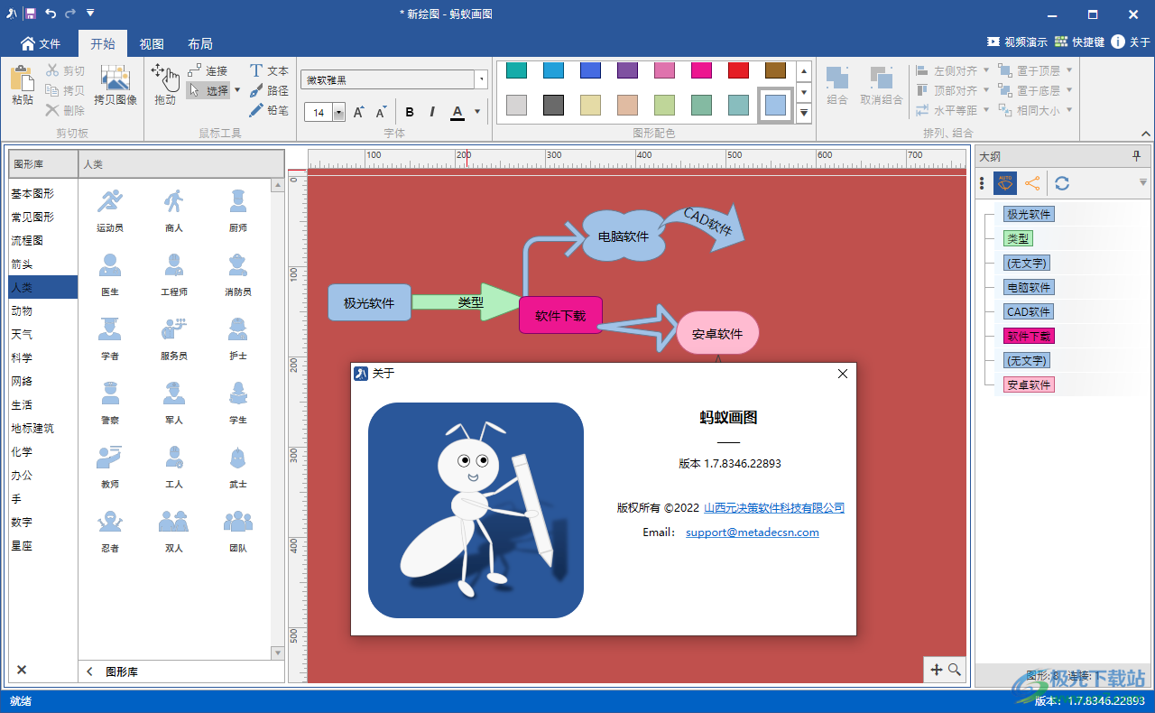The height and width of the screenshot is (713, 1155).
Task: Open the Layout (布局) tab
Action: (x=200, y=43)
